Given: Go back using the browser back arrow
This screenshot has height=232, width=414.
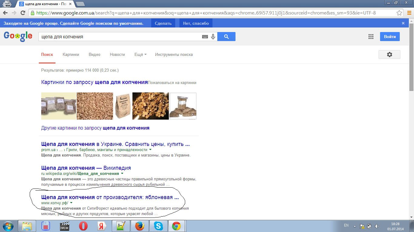Looking at the screenshot, I should pos(5,13).
